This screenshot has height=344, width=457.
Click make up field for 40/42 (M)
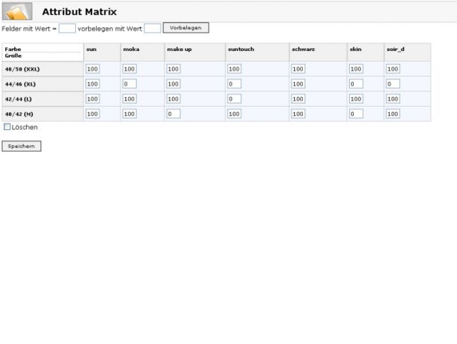coord(173,114)
